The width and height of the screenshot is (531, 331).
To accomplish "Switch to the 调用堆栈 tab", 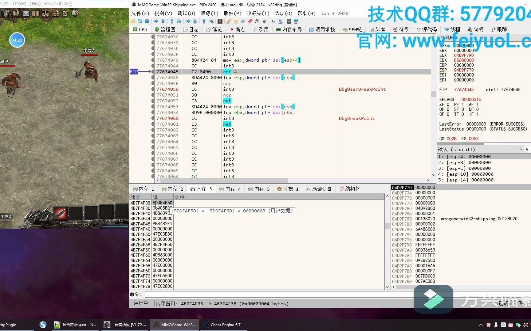I will pyautogui.click(x=322, y=29).
